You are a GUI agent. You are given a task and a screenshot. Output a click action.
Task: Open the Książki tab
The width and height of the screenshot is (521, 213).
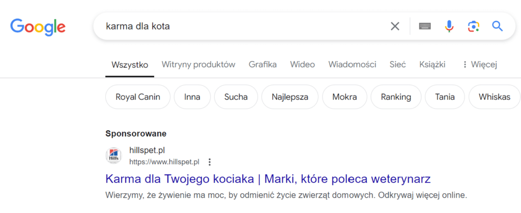coord(432,65)
